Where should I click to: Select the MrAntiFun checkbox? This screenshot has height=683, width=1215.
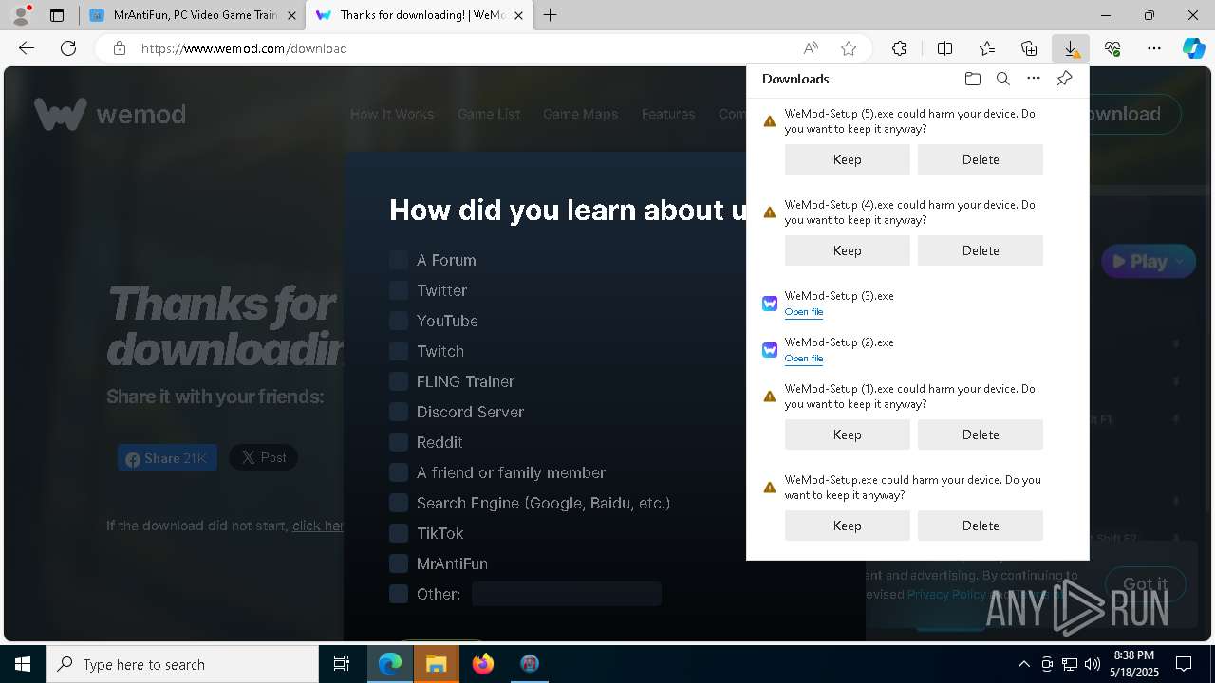pos(399,563)
